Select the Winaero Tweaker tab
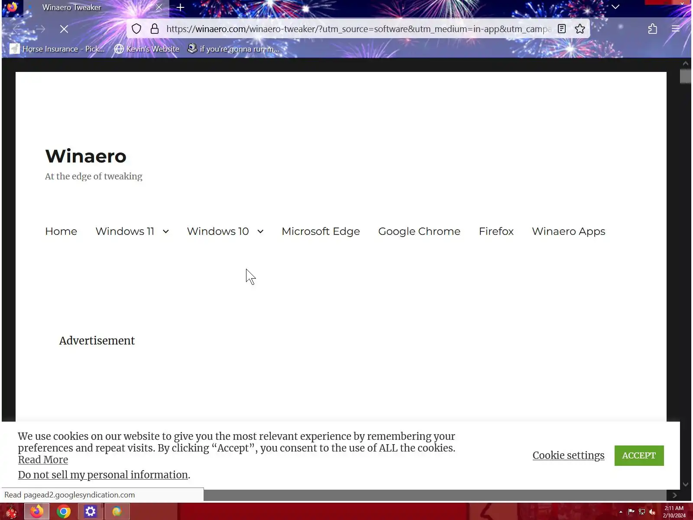This screenshot has width=693, height=520. pyautogui.click(x=96, y=8)
